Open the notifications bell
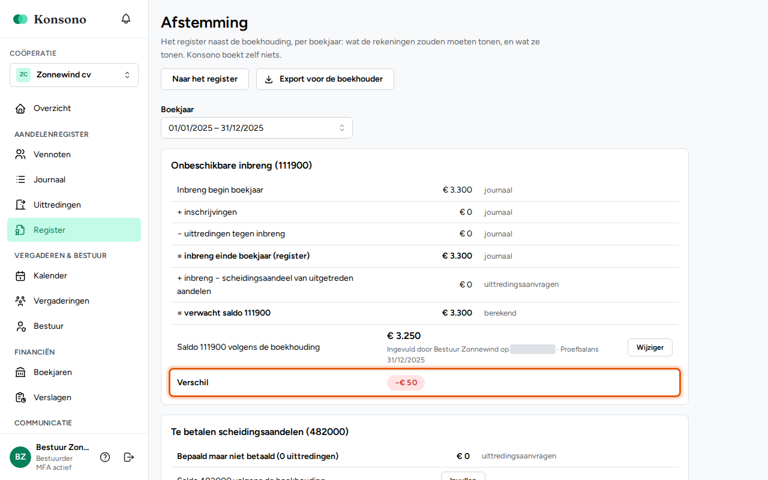The image size is (768, 480). 126,19
